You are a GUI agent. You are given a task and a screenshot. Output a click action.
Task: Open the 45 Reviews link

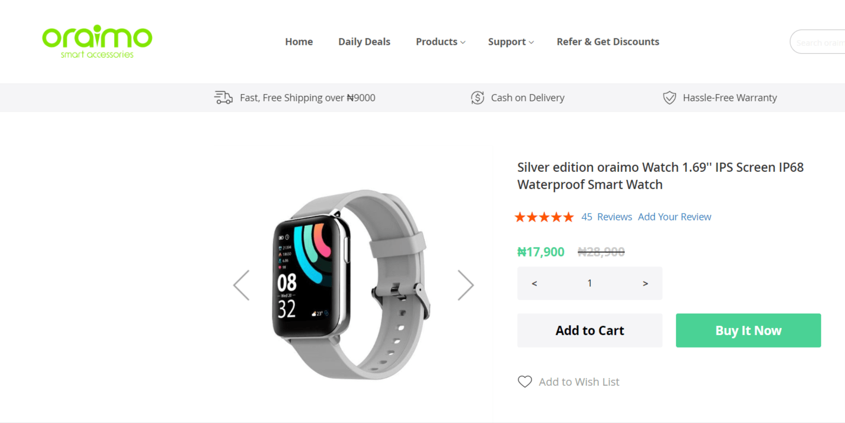(x=607, y=217)
